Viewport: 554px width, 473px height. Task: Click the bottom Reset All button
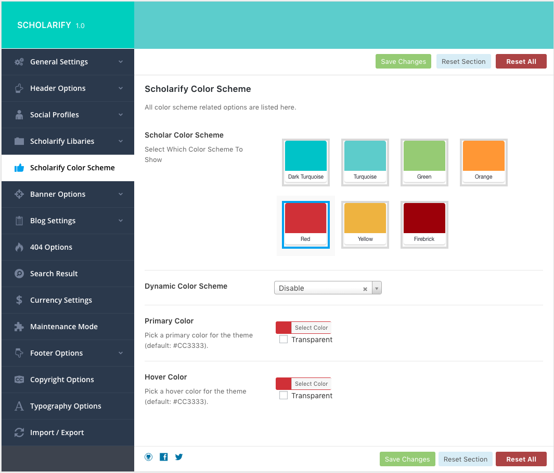tap(521, 459)
